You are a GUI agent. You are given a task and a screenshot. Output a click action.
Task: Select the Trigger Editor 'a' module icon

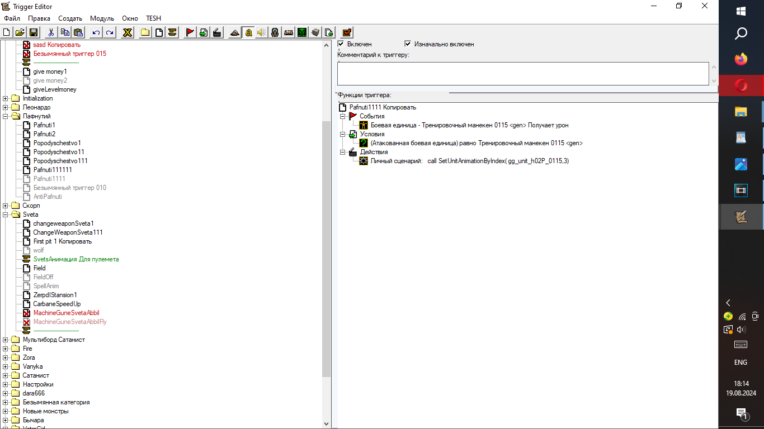point(248,32)
